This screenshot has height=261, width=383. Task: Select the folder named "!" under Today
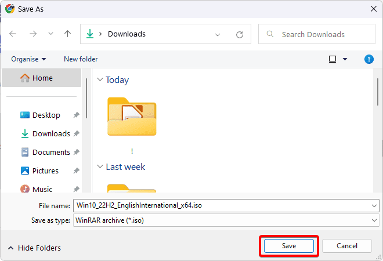(132, 126)
